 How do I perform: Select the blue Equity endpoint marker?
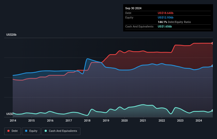click(213, 66)
